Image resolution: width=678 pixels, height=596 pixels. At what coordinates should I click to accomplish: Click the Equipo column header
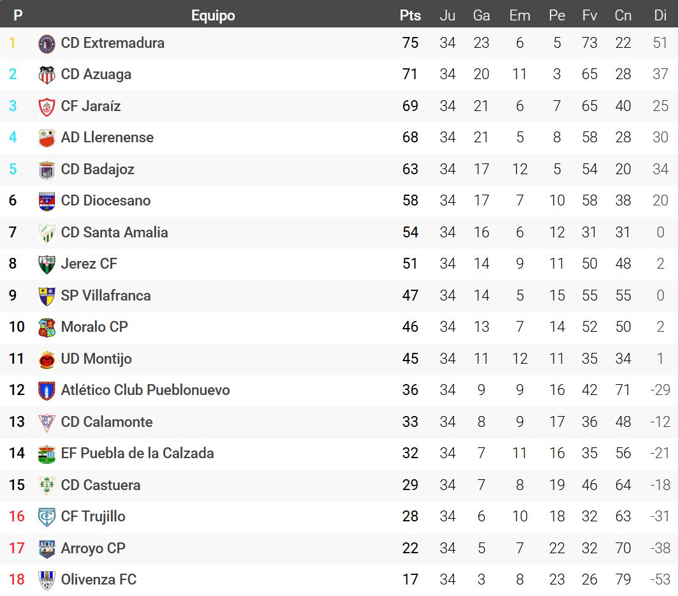[x=213, y=15]
